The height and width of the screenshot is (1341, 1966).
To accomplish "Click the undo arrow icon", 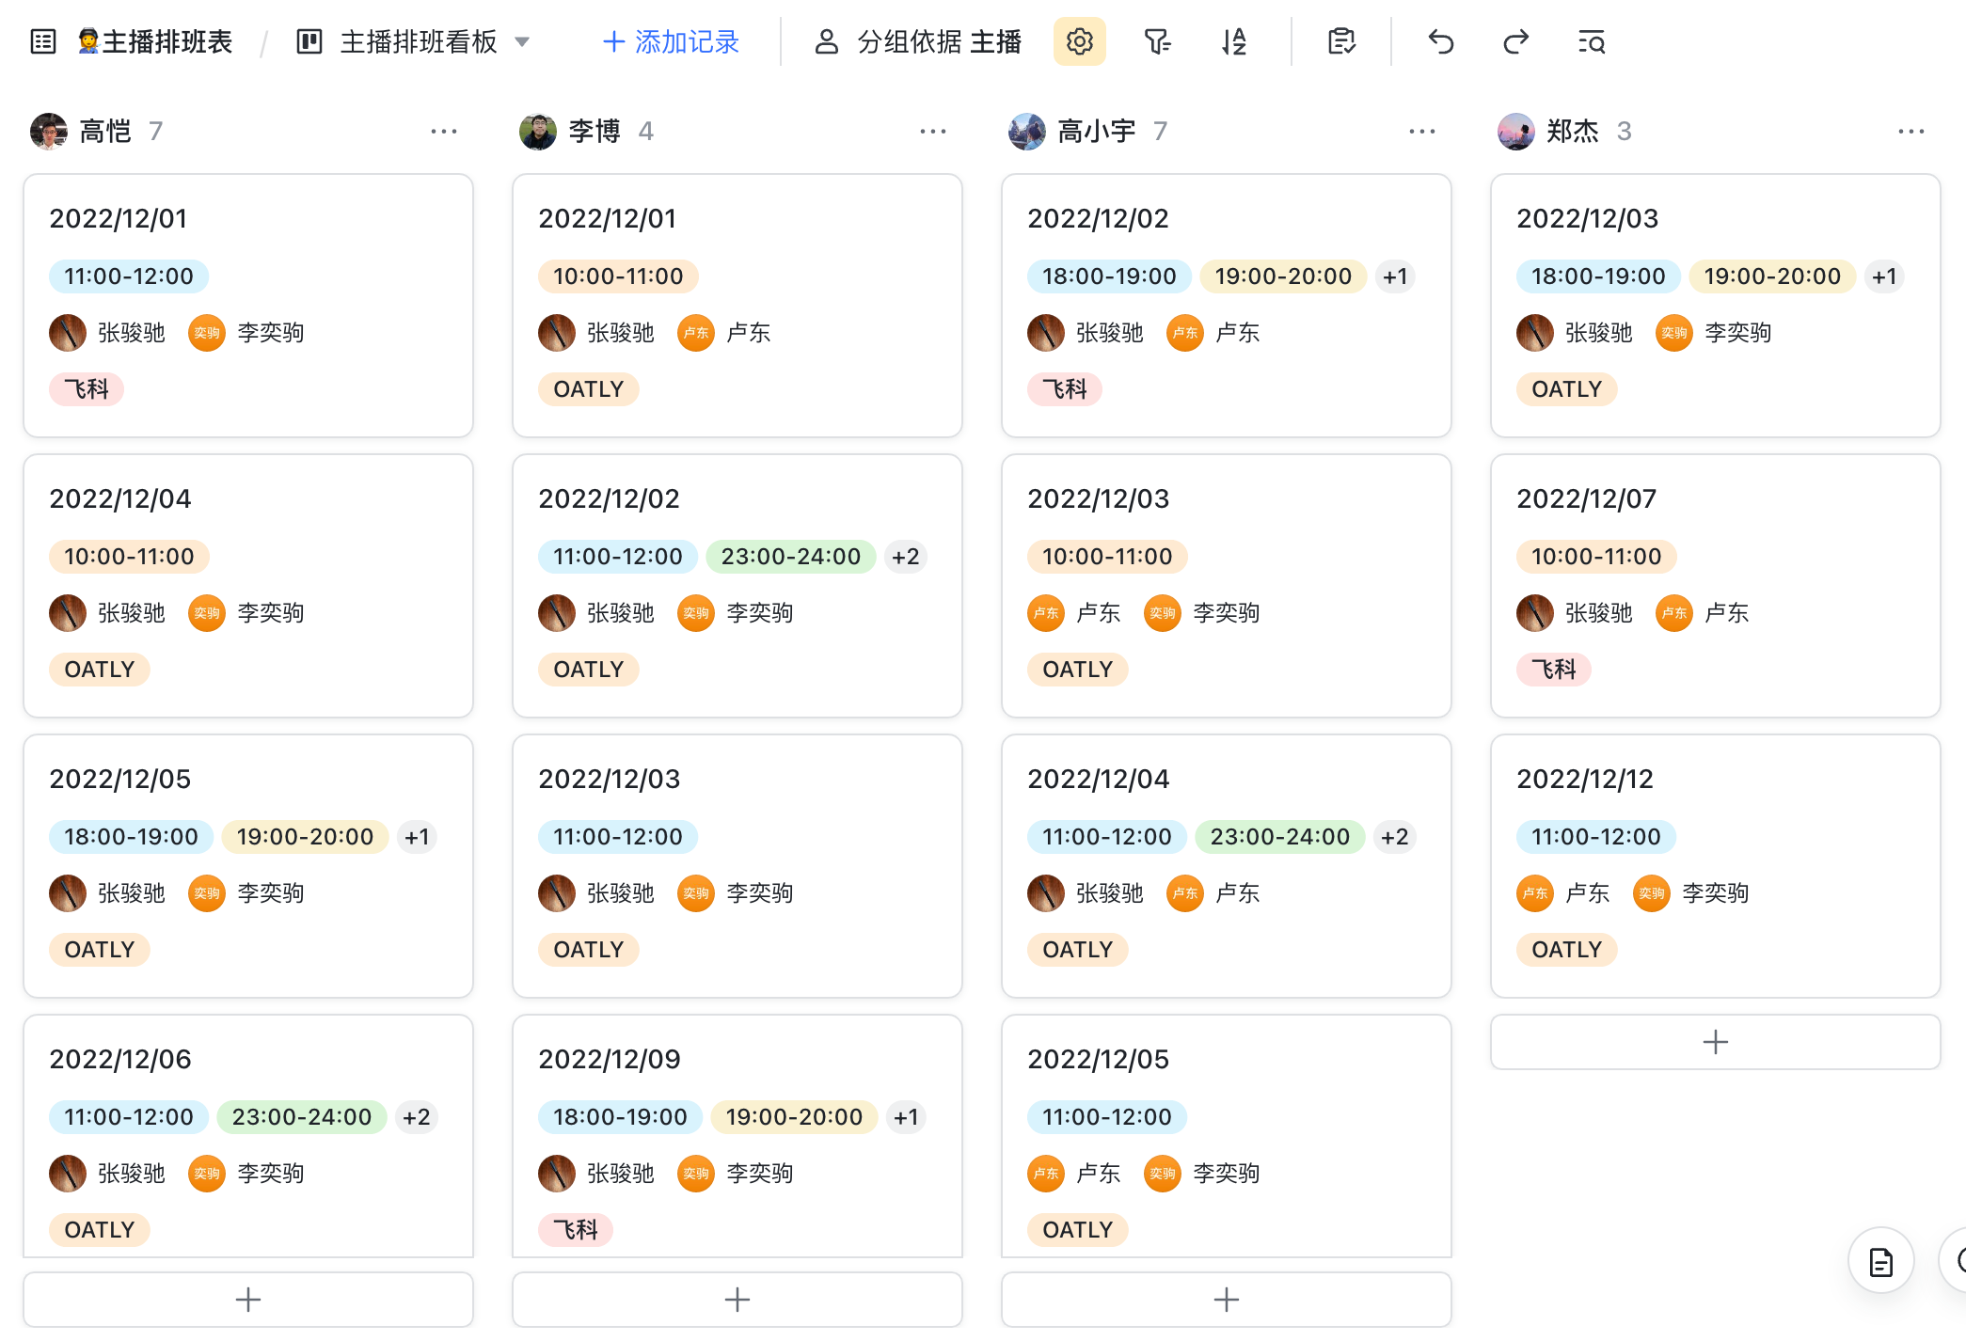I will [1440, 42].
